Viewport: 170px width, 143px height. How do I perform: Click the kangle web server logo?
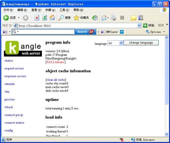[23, 48]
